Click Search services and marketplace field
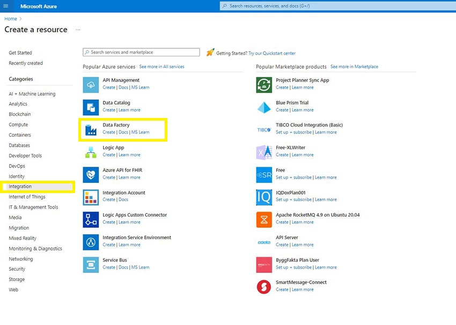 tap(141, 53)
